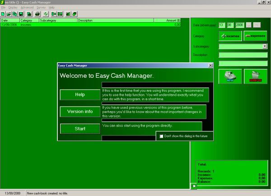Viewport: 271px width, 196px height.
Task: Click the printer toolbar icon
Action: (37, 14)
